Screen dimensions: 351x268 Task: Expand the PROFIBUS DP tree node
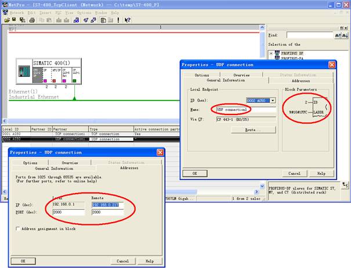click(x=271, y=53)
